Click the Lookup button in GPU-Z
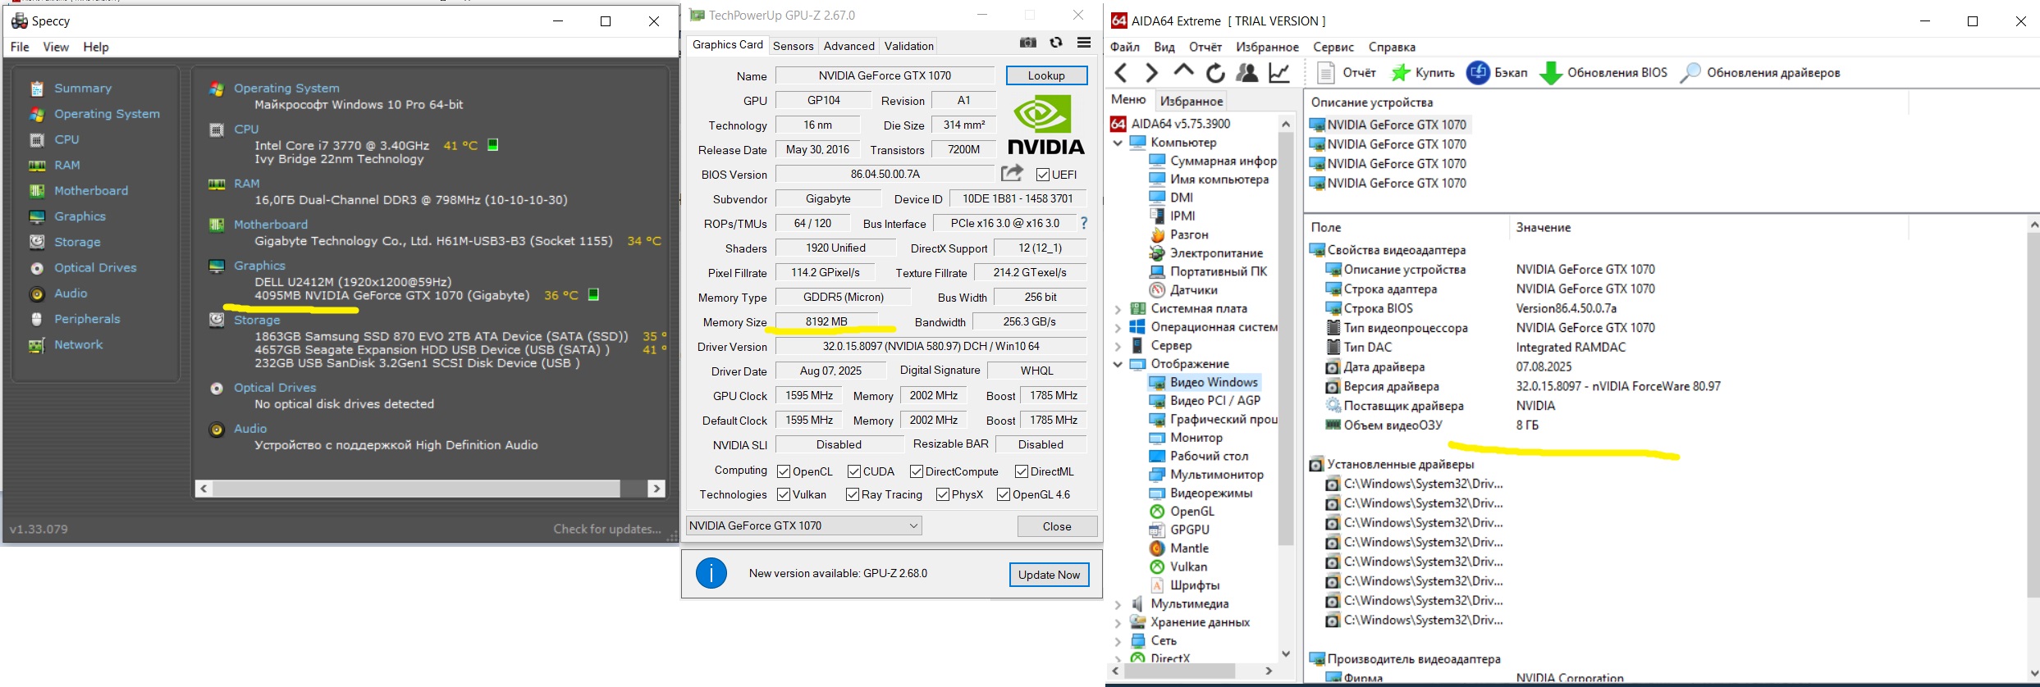Screen dimensions: 2040x687 1046,75
